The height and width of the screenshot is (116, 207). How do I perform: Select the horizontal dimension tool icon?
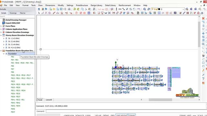click(x=120, y=9)
